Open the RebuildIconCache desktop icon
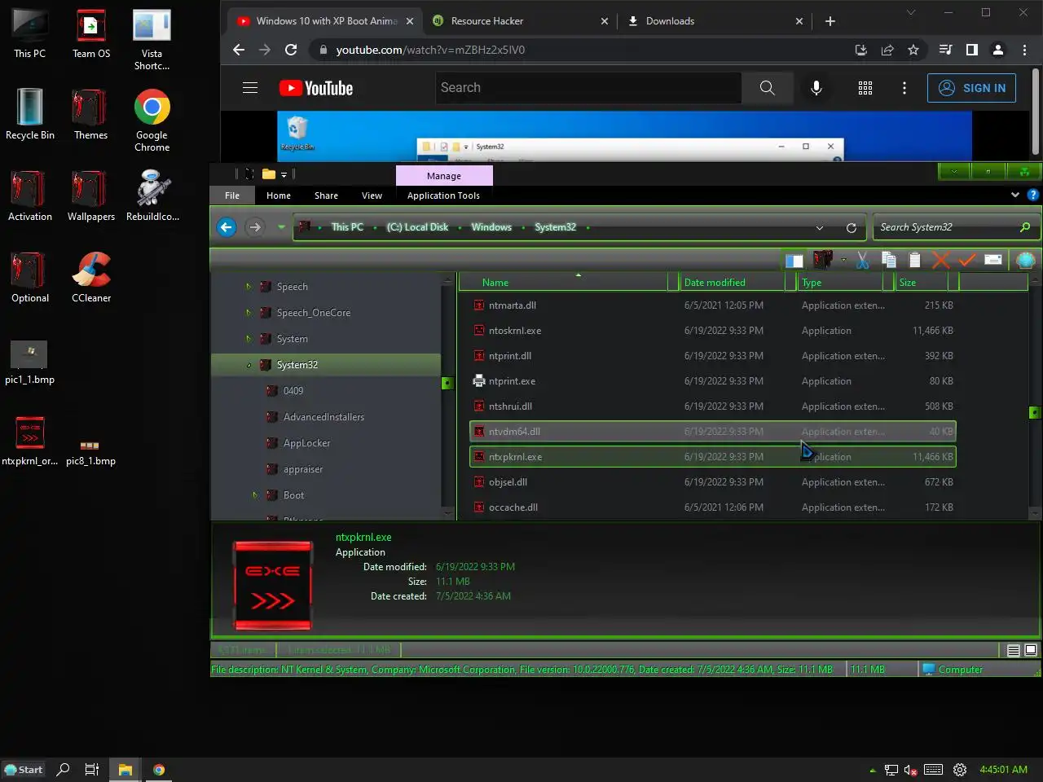Screen dimensions: 1043x782 pos(152,196)
